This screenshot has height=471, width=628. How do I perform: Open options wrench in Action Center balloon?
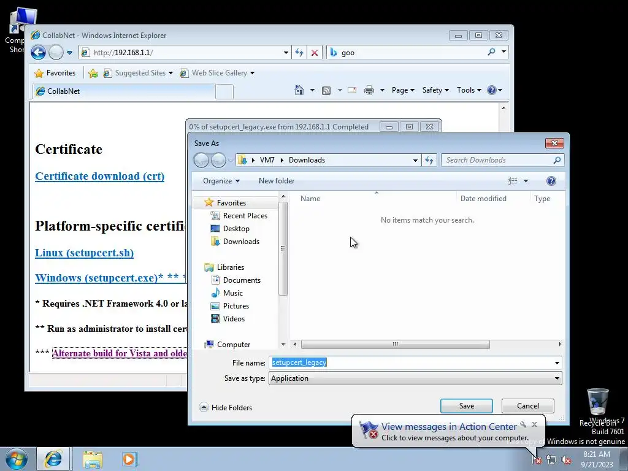tap(523, 424)
